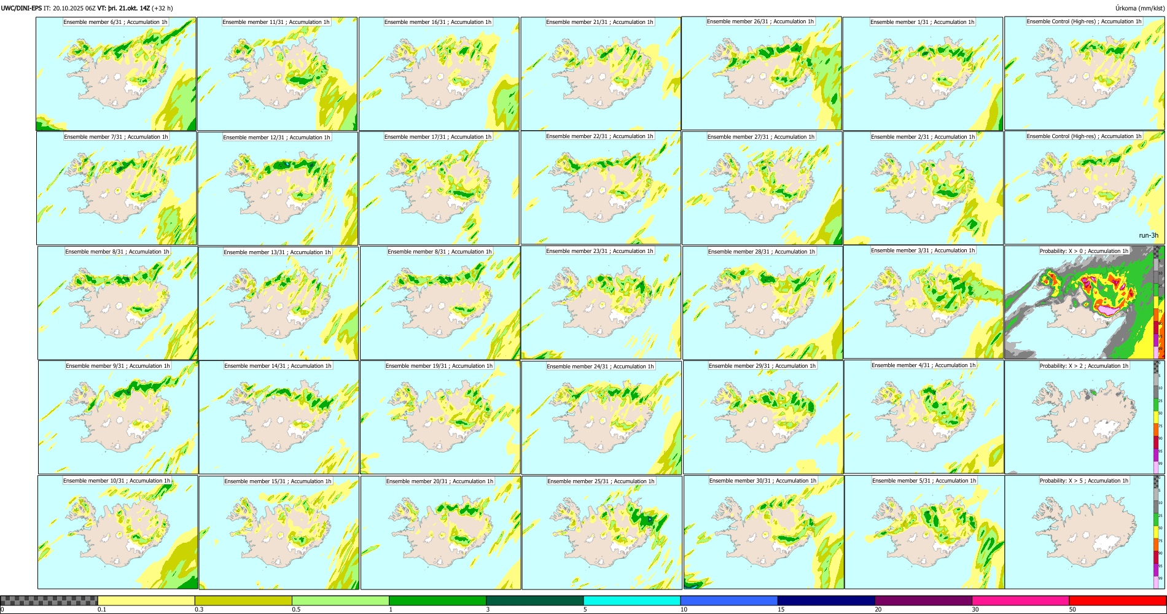Viewport: 1167px width, 614px height.
Task: Select the Ensemble member 17/31 map
Action: point(439,188)
